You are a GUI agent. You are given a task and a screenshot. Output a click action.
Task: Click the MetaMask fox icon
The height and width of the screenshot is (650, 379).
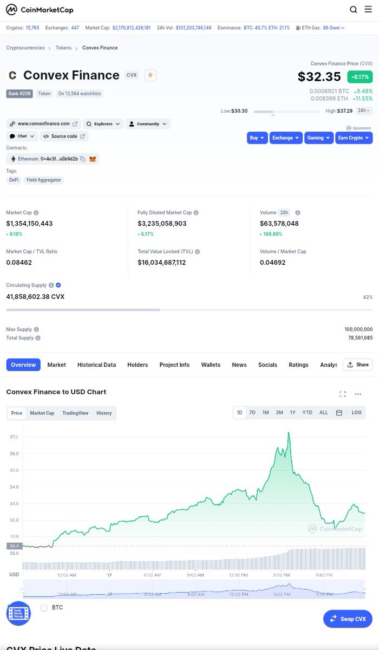coord(93,159)
